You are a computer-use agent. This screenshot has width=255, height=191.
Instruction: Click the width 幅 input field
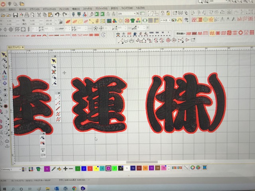[34, 21]
